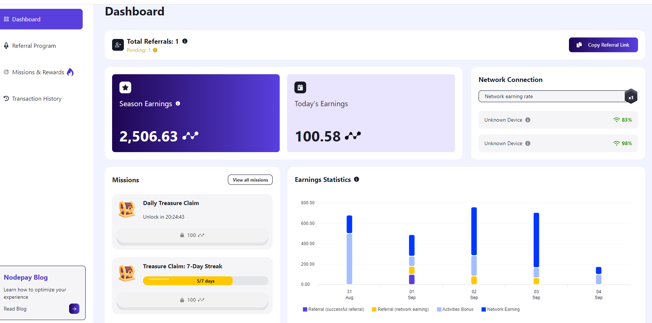652x323 pixels.
Task: Click info icon next to Earnings Statistics
Action: pos(357,179)
